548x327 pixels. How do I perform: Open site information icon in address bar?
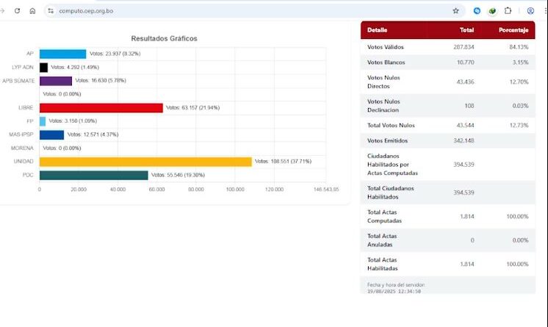pos(50,11)
